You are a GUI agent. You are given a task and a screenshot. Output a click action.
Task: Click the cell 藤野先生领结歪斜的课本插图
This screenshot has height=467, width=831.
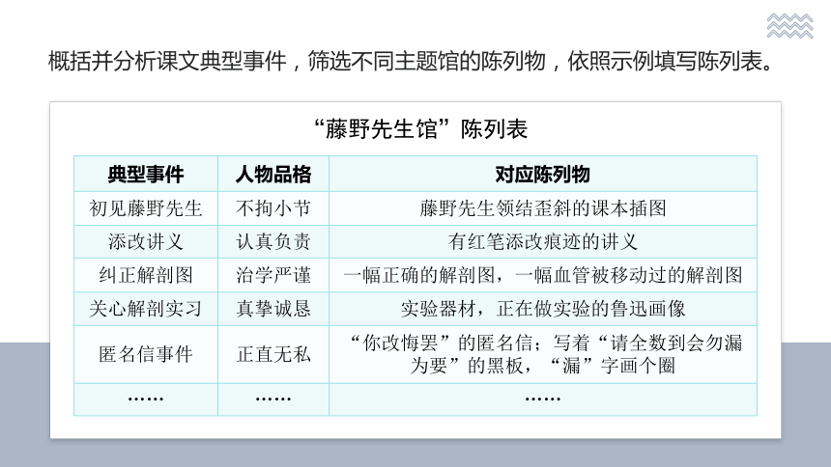point(543,208)
